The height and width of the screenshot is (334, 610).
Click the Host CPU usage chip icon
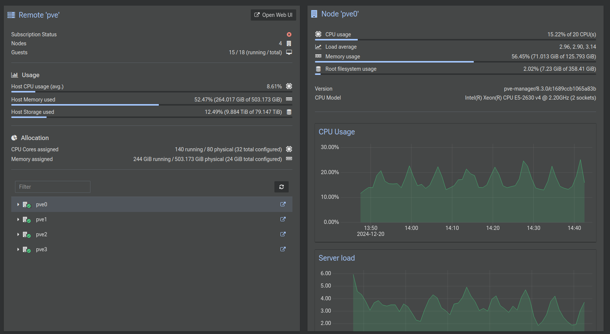(289, 86)
